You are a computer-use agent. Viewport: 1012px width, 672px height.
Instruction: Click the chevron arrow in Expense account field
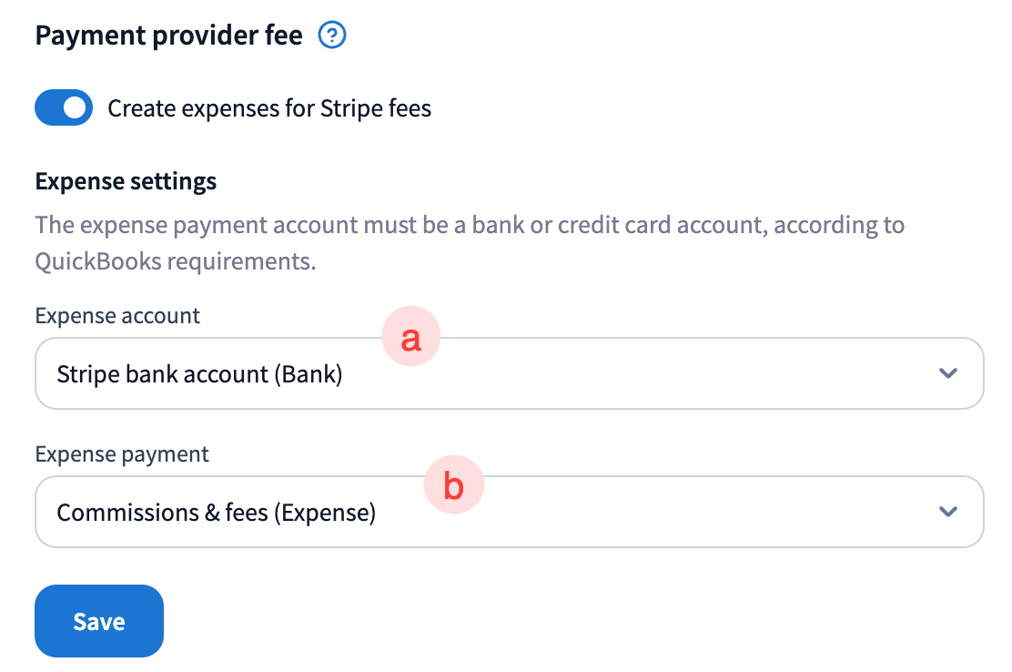[948, 373]
